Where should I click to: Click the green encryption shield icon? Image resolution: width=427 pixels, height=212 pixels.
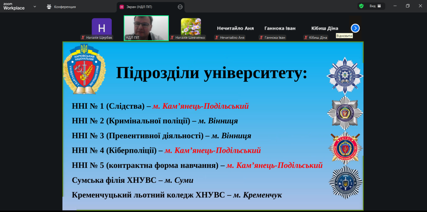pyautogui.click(x=361, y=6)
